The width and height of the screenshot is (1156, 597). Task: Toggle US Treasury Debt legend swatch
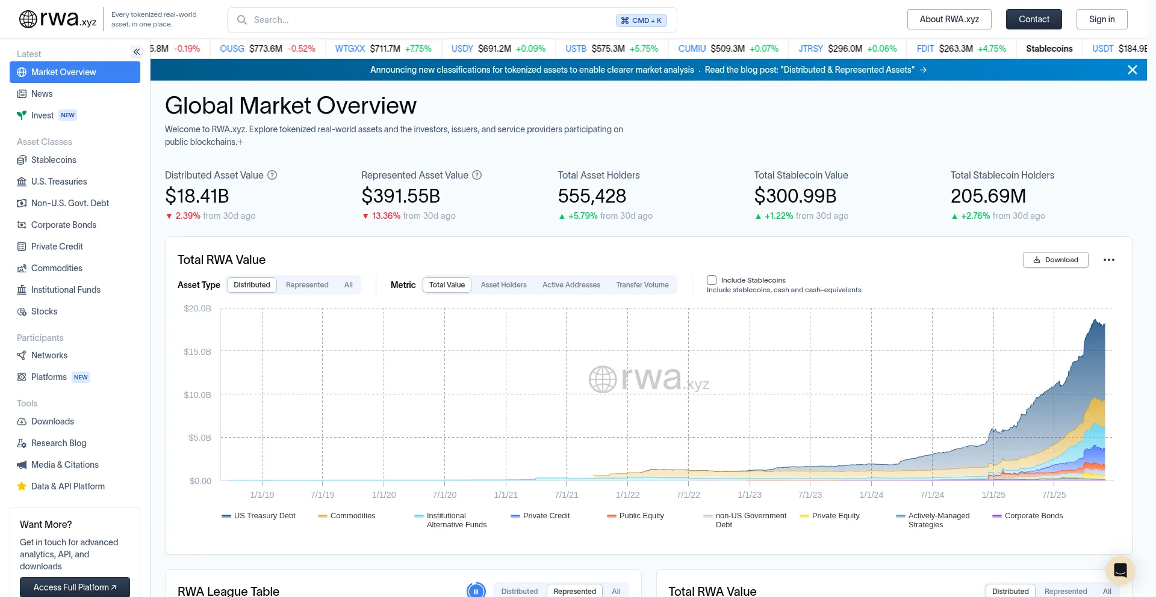point(226,516)
